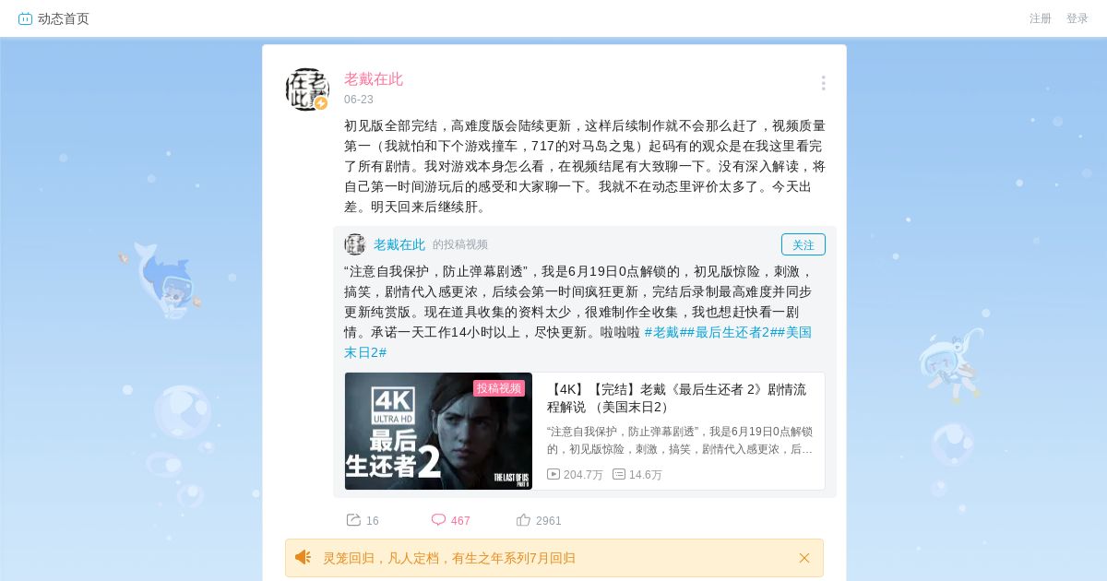Open pink username 老戴在此 profile link
Screen dimensions: 1107x581
(x=374, y=79)
